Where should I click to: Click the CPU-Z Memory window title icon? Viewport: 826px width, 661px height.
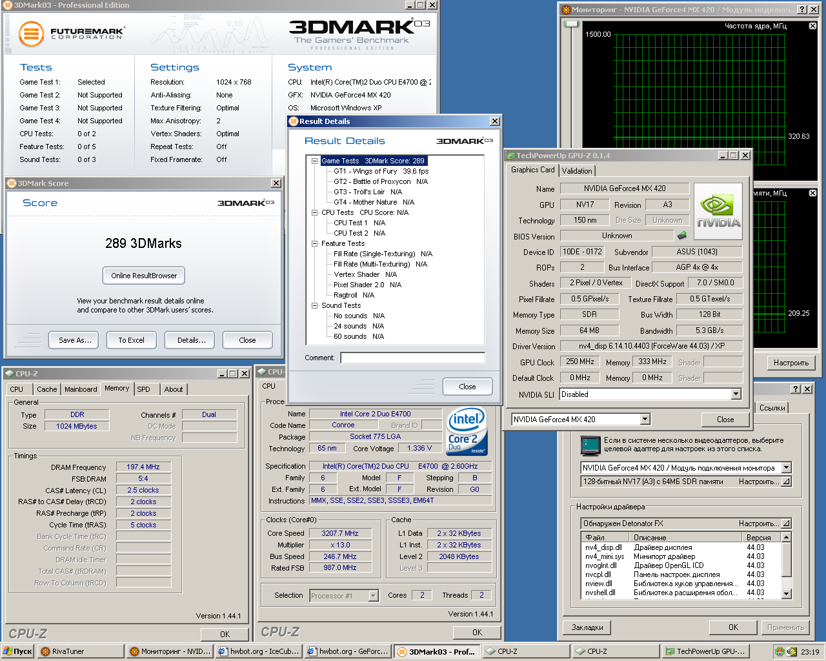[9, 373]
